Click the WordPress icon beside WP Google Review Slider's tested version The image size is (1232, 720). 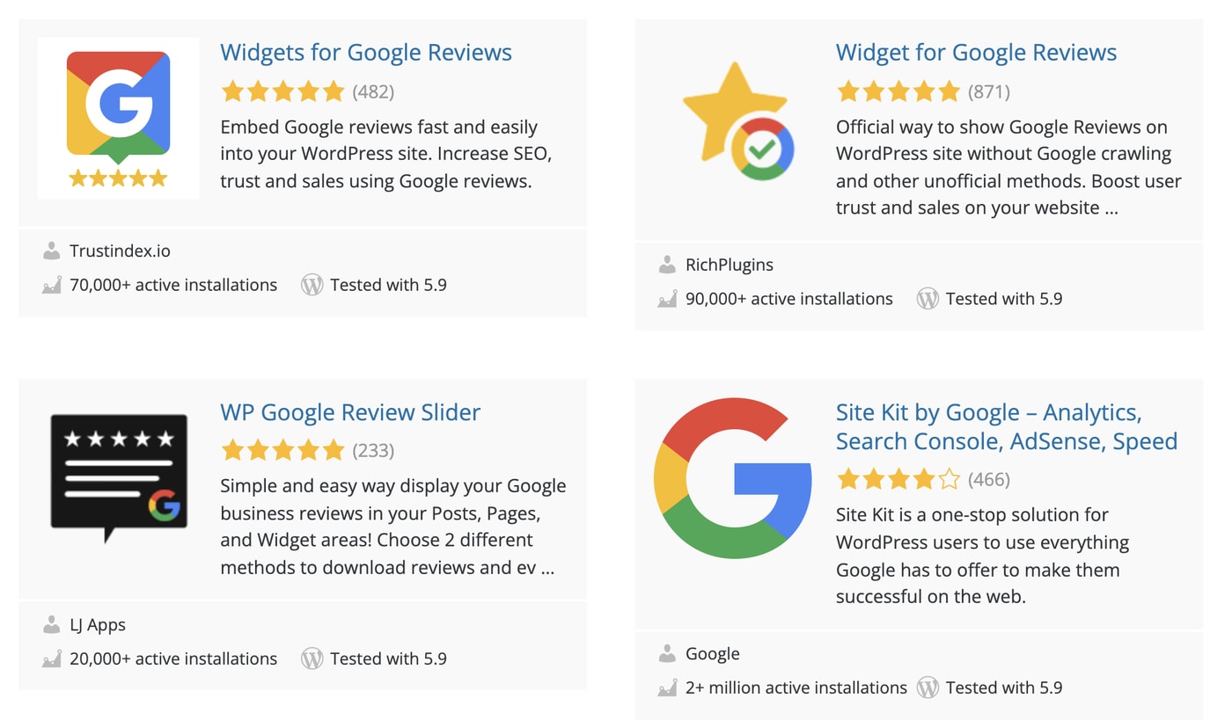[x=312, y=658]
